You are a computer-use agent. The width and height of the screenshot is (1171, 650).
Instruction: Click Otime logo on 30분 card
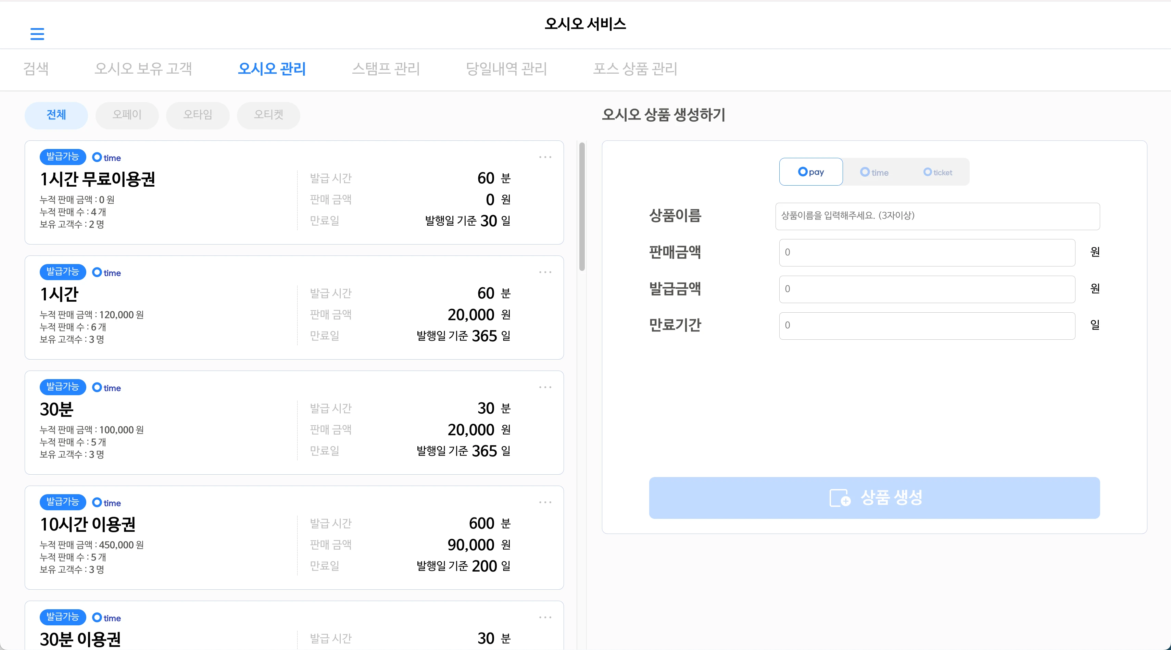pyautogui.click(x=106, y=387)
